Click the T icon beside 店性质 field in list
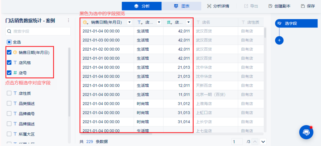321x146 pixels. (x=15, y=93)
